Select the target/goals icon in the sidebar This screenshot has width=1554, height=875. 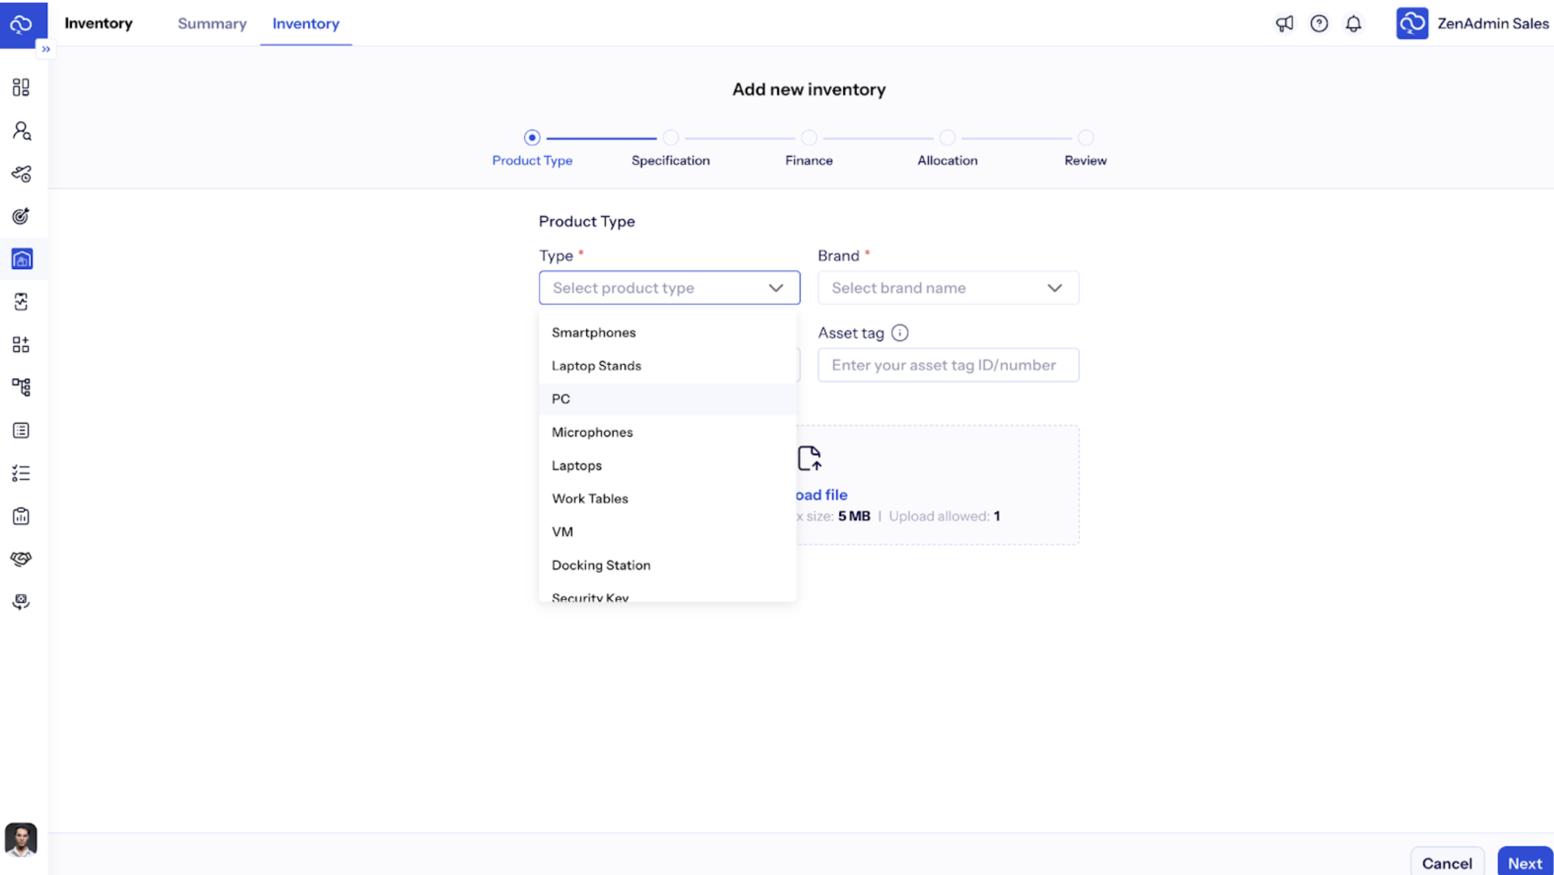tap(21, 216)
